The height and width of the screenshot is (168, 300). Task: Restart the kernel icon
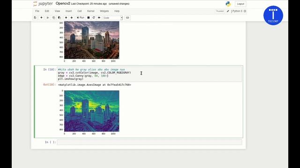pyautogui.click(x=94, y=18)
